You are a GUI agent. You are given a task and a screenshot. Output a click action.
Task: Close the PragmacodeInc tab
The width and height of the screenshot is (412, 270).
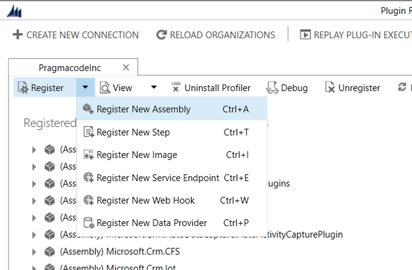point(126,68)
